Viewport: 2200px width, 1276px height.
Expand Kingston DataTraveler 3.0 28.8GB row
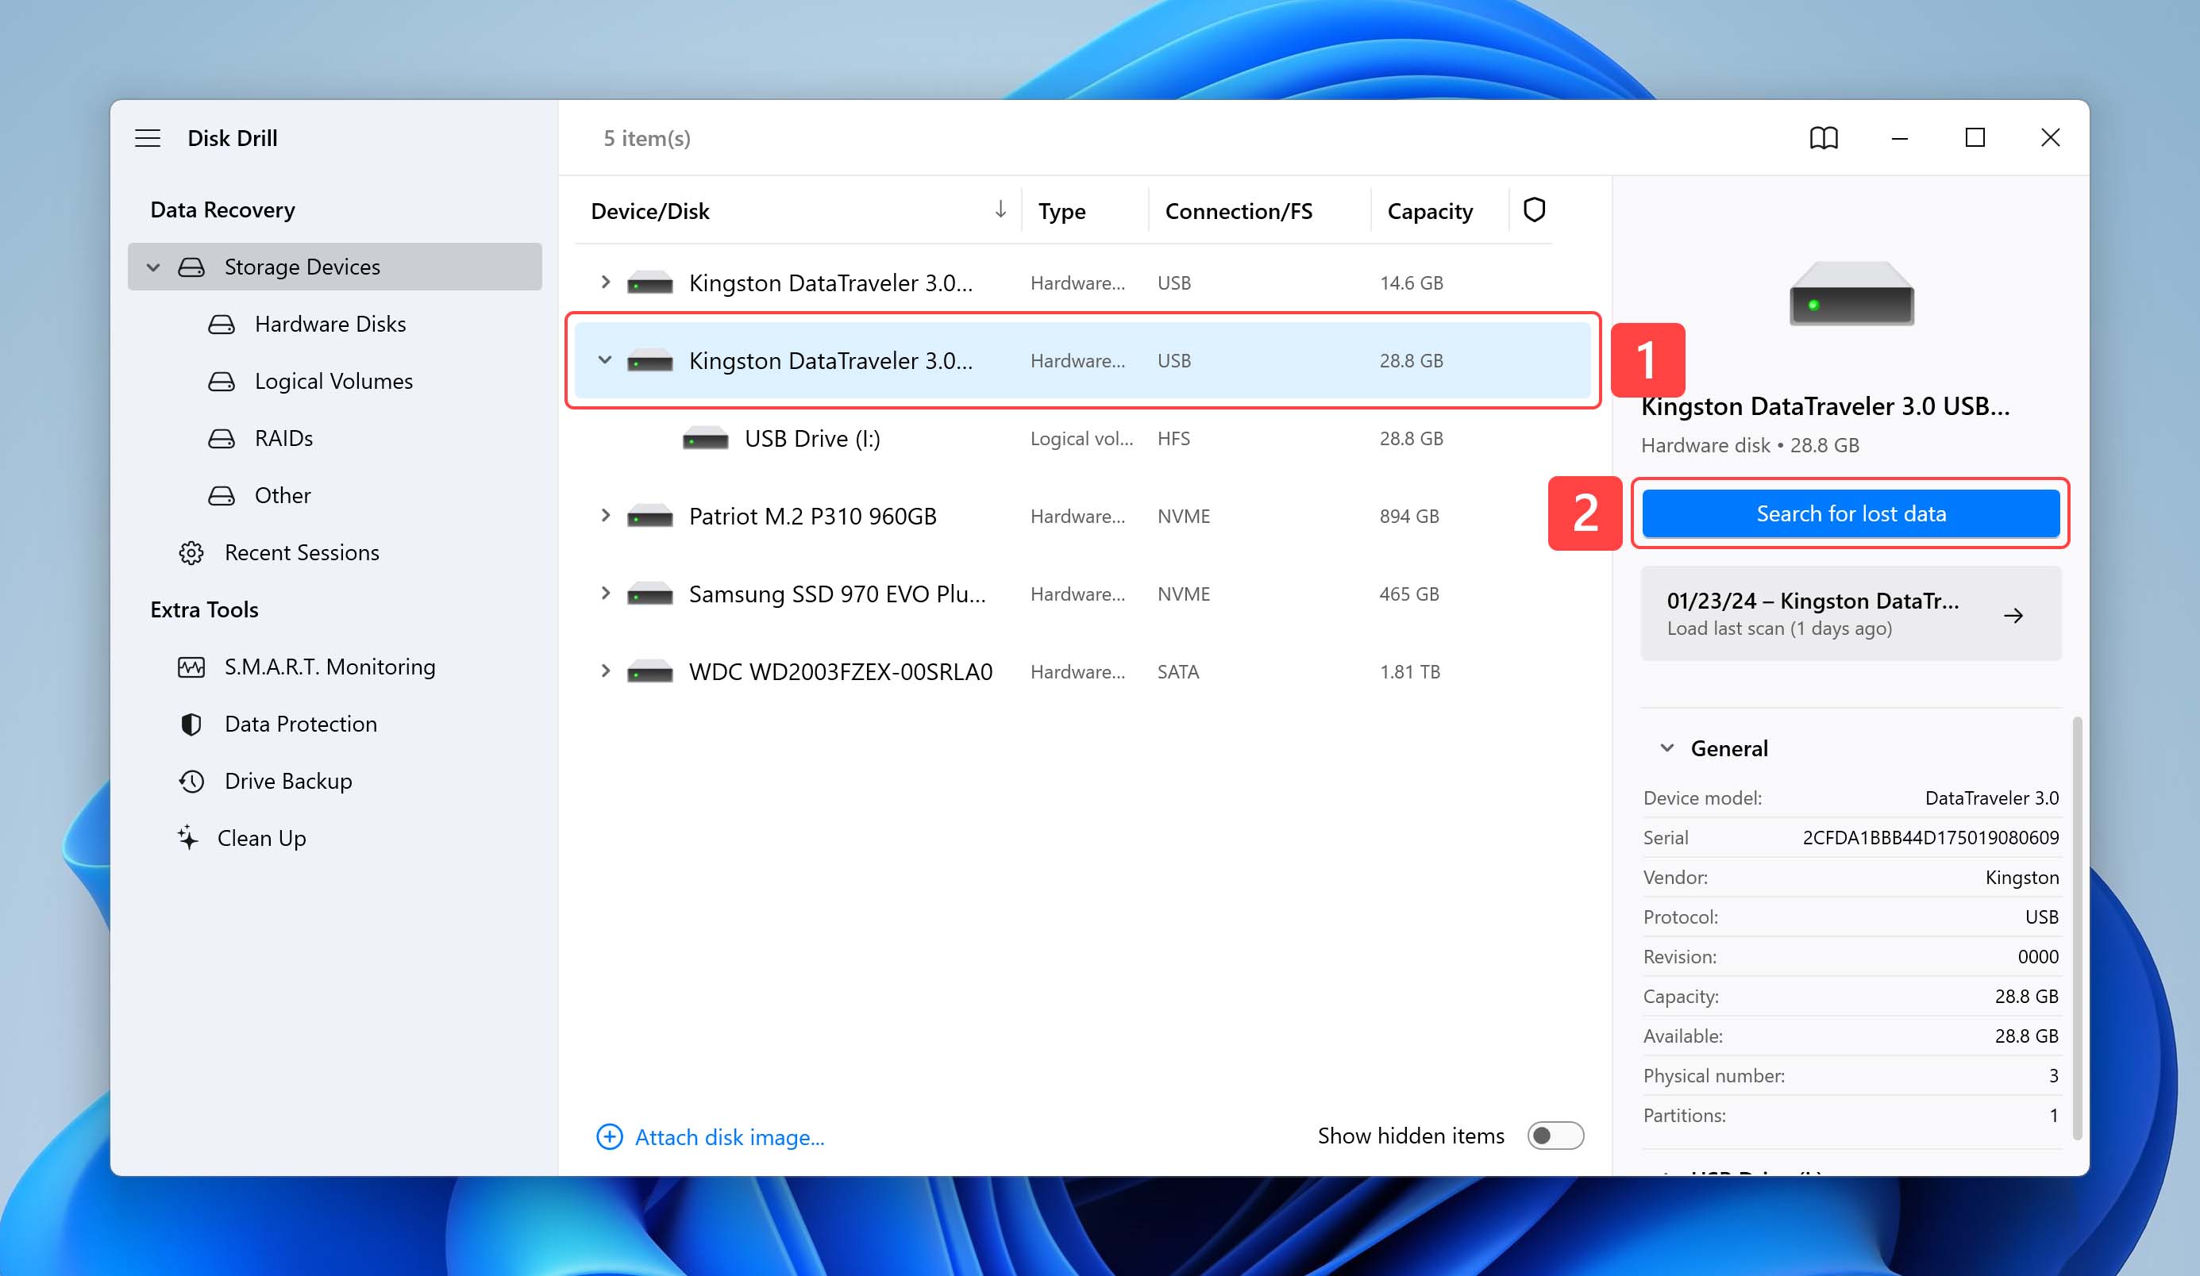[603, 360]
